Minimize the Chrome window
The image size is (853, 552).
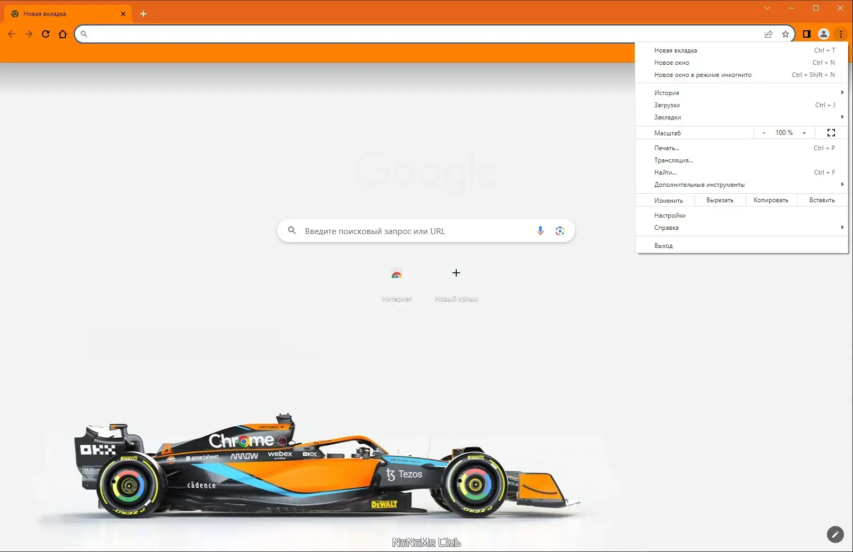tap(791, 8)
